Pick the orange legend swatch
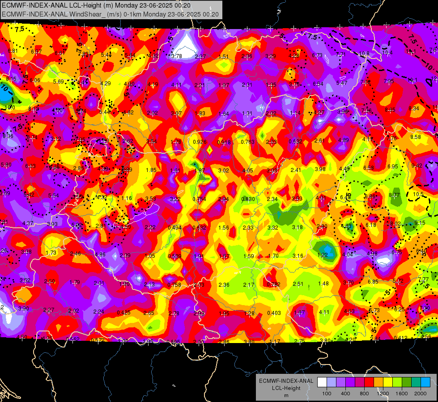The width and height of the screenshot is (438, 402). click(x=378, y=382)
